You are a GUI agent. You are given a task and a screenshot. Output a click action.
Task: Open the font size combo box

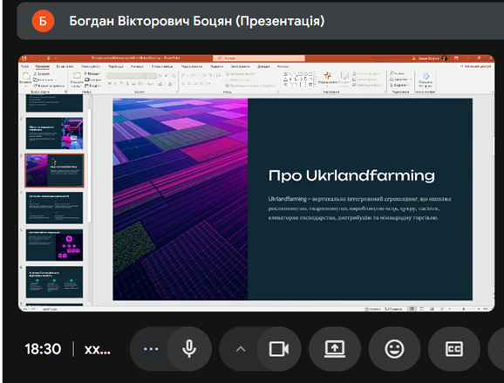point(151,76)
